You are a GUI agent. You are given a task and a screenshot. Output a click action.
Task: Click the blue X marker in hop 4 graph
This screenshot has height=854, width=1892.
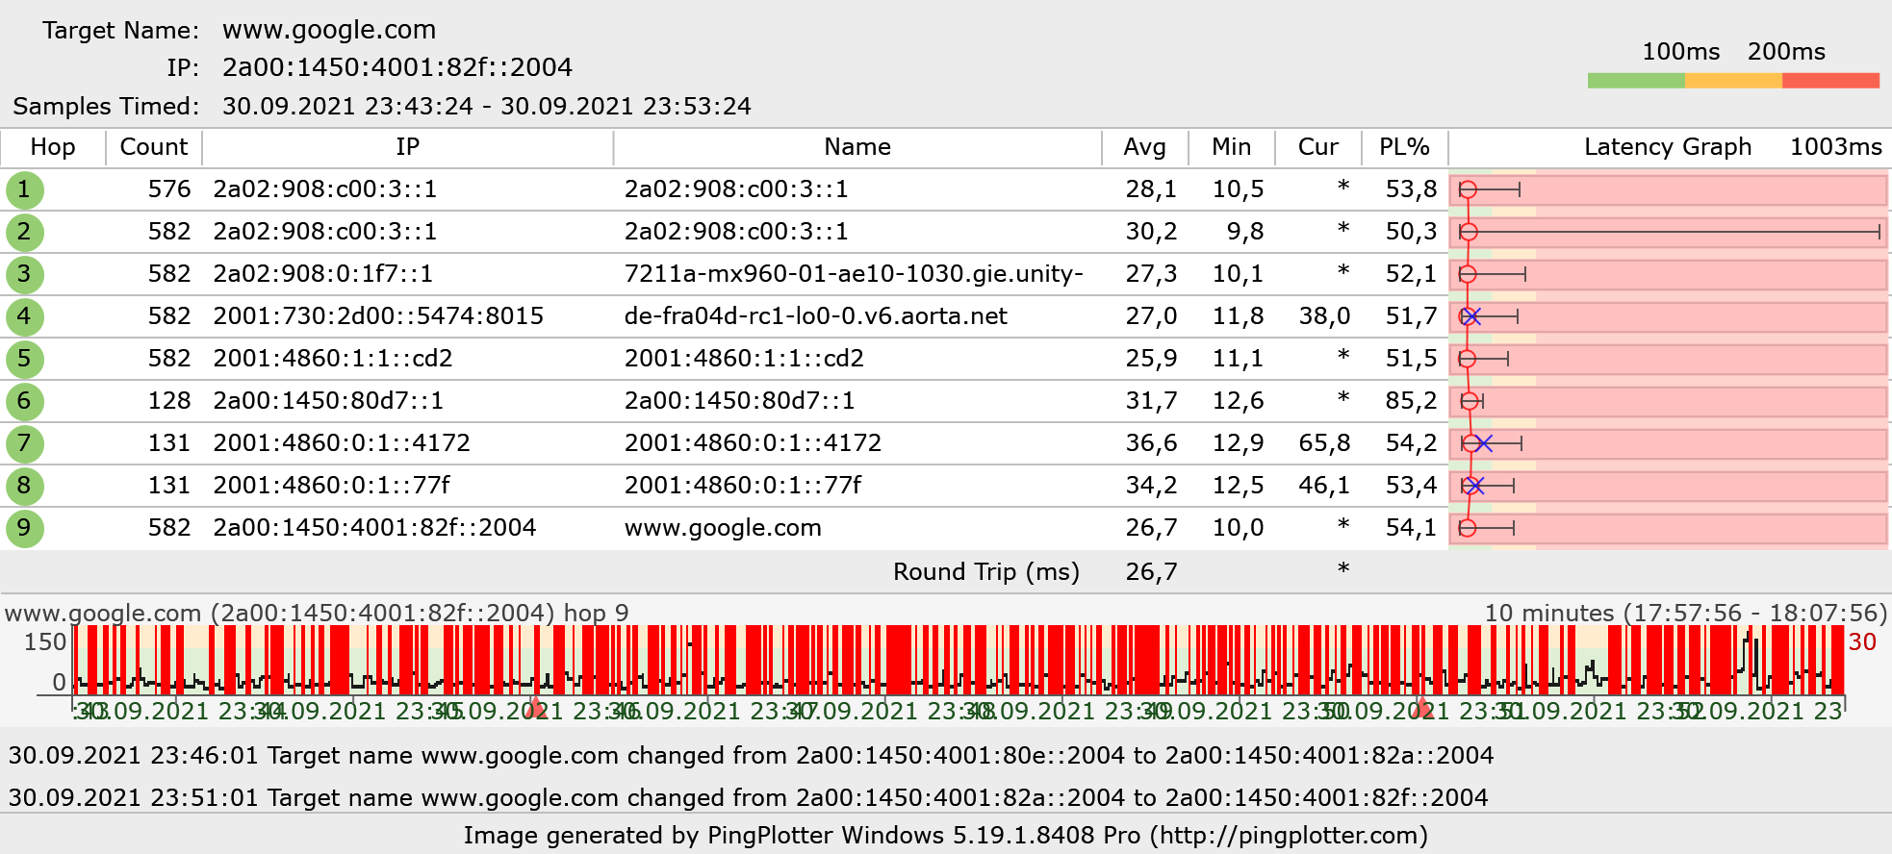pos(1471,316)
